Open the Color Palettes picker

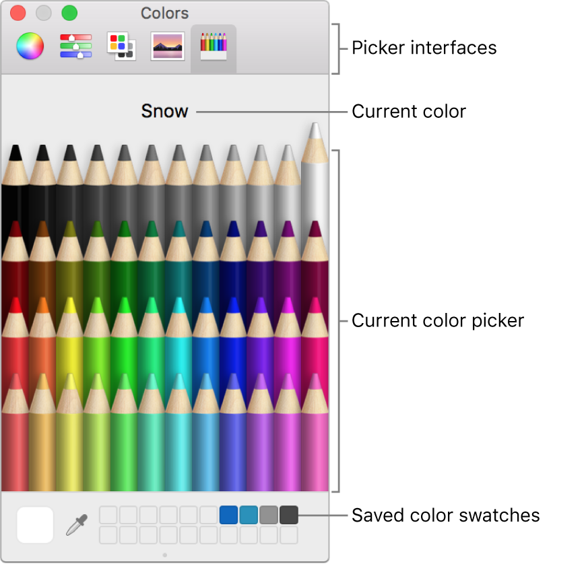coord(121,47)
